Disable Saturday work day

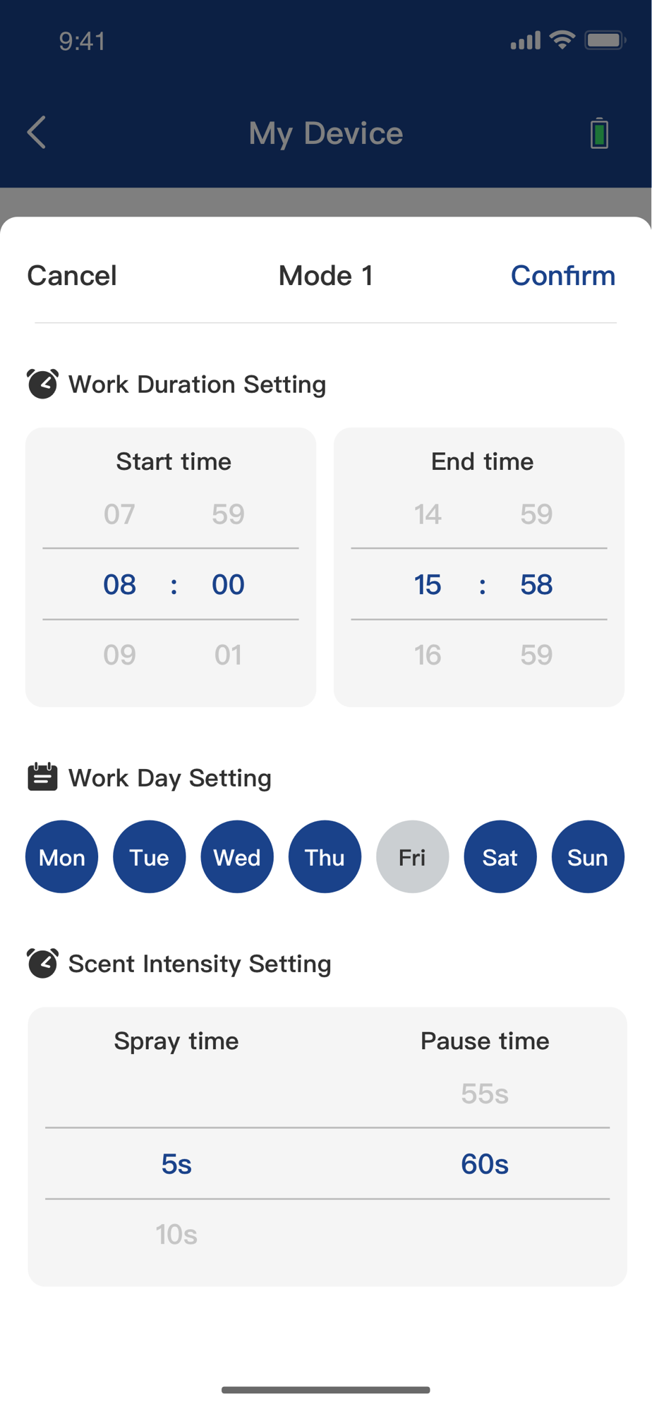tap(500, 856)
